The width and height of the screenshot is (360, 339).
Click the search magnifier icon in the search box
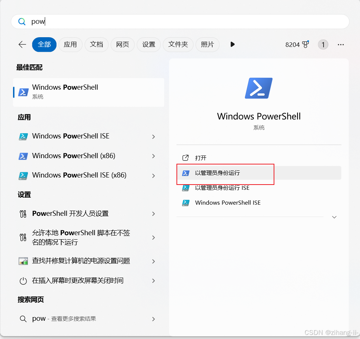tap(22, 22)
